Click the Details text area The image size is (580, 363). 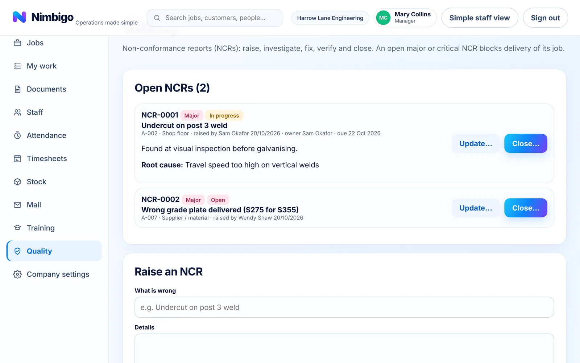pos(344,348)
